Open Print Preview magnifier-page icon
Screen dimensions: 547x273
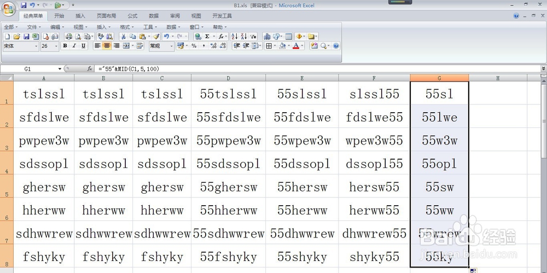click(x=78, y=37)
